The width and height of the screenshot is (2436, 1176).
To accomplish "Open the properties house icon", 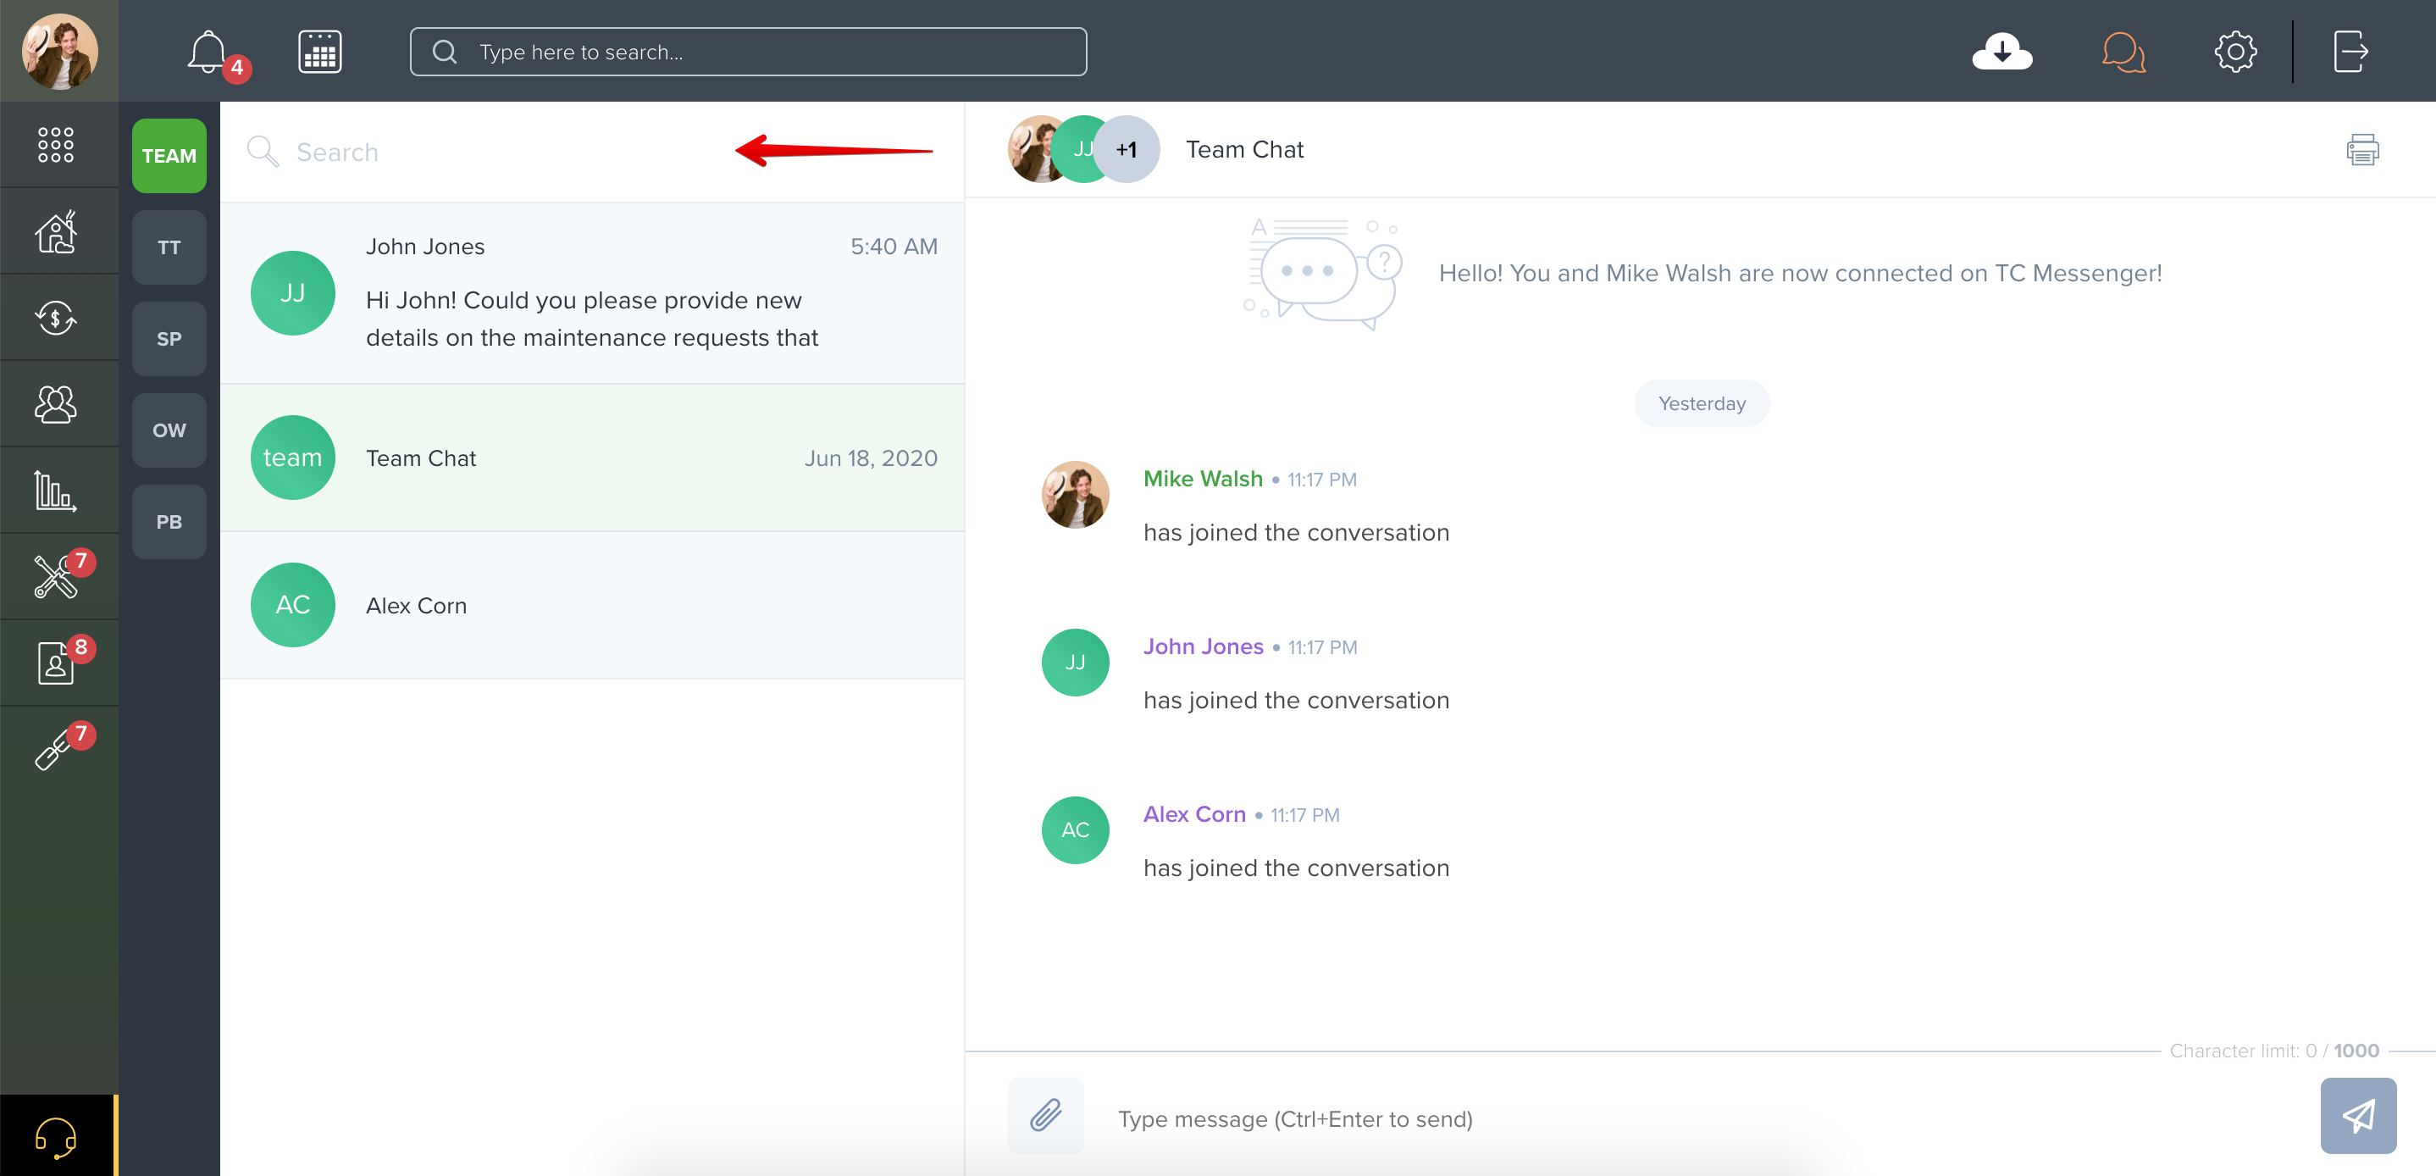I will [56, 232].
